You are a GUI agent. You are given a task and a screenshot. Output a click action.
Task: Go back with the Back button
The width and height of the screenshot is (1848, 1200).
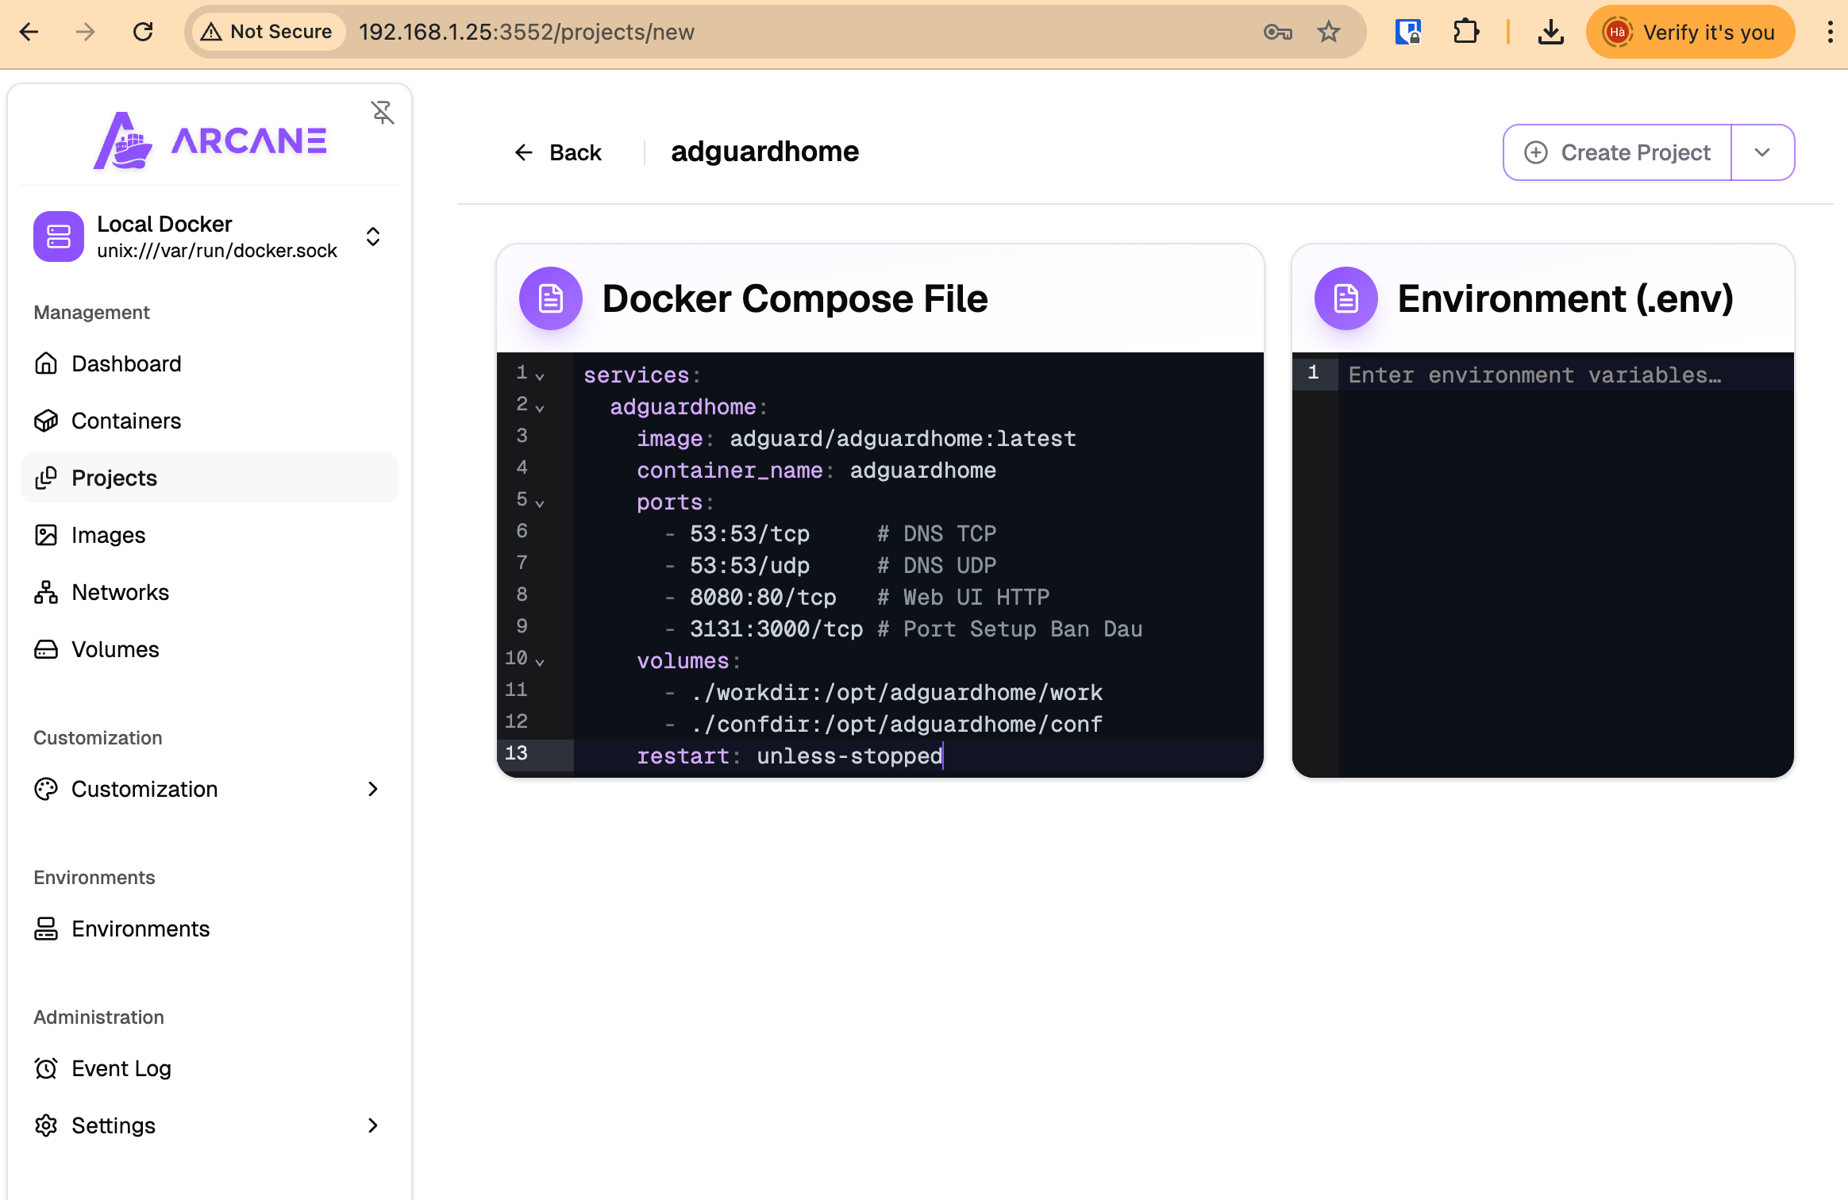tap(558, 152)
